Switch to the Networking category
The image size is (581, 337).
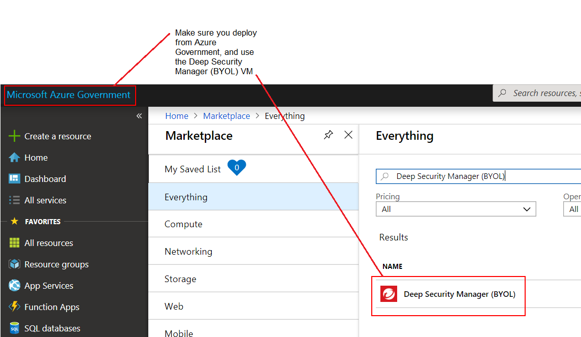point(188,251)
